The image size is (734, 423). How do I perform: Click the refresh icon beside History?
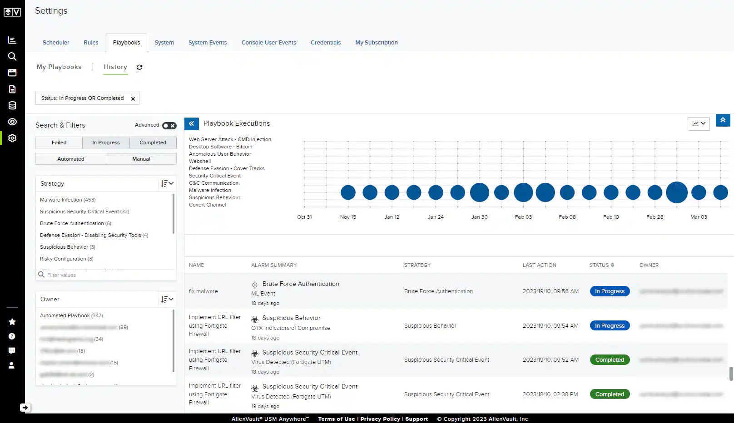[139, 67]
